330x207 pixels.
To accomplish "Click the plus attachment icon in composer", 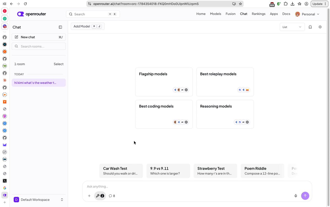I will tap(89, 196).
